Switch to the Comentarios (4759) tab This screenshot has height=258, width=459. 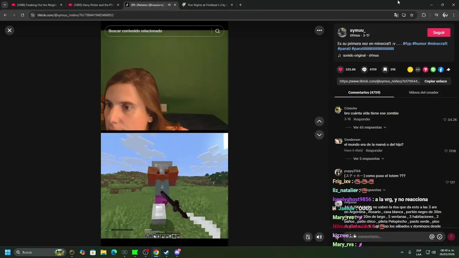(x=364, y=92)
